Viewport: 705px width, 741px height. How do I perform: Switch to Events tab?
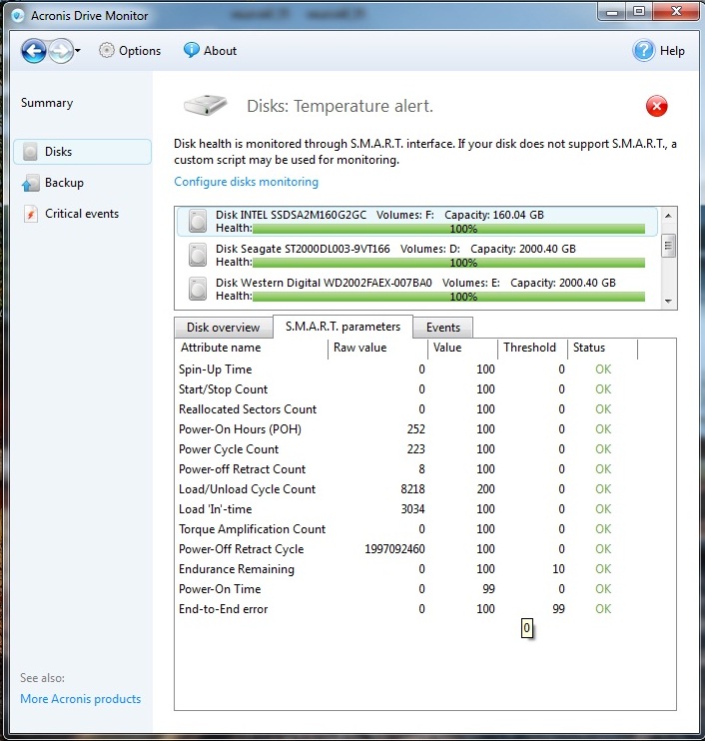(x=442, y=327)
